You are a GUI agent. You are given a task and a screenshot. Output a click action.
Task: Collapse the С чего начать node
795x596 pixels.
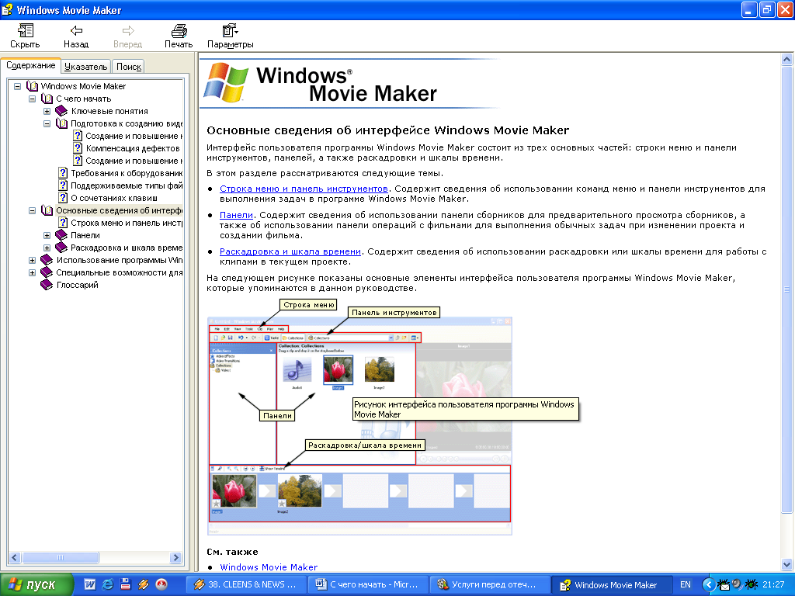[32, 99]
